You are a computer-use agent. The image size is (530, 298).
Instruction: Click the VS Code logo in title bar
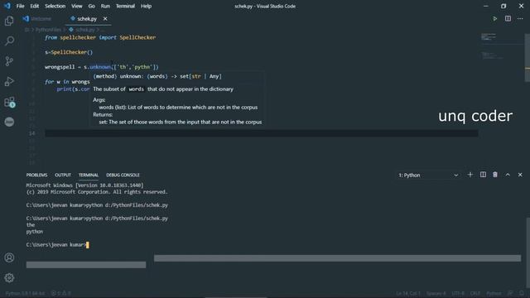pos(7,6)
